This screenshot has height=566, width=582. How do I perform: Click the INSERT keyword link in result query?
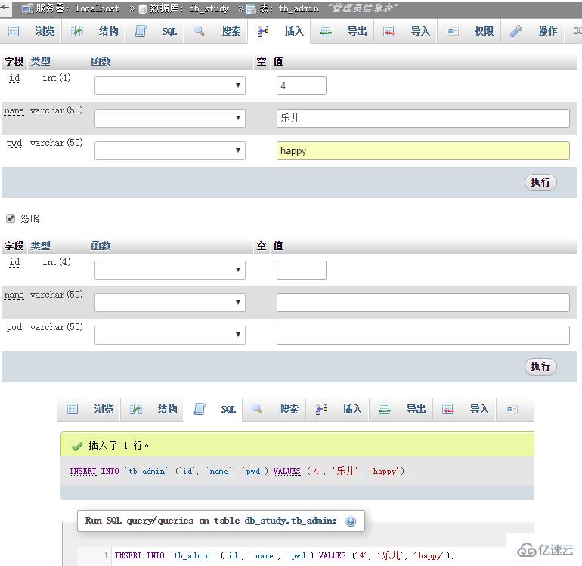[x=82, y=471]
